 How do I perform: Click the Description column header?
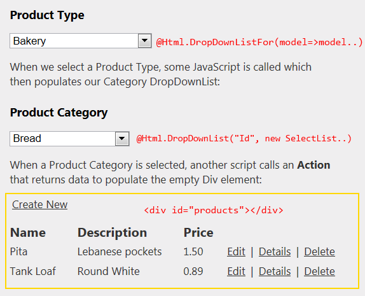tap(112, 232)
